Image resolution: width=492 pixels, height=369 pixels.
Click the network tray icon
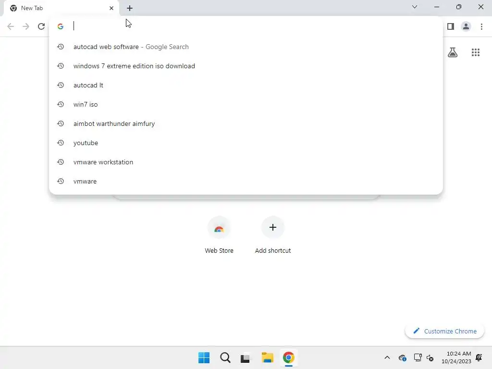(x=418, y=357)
